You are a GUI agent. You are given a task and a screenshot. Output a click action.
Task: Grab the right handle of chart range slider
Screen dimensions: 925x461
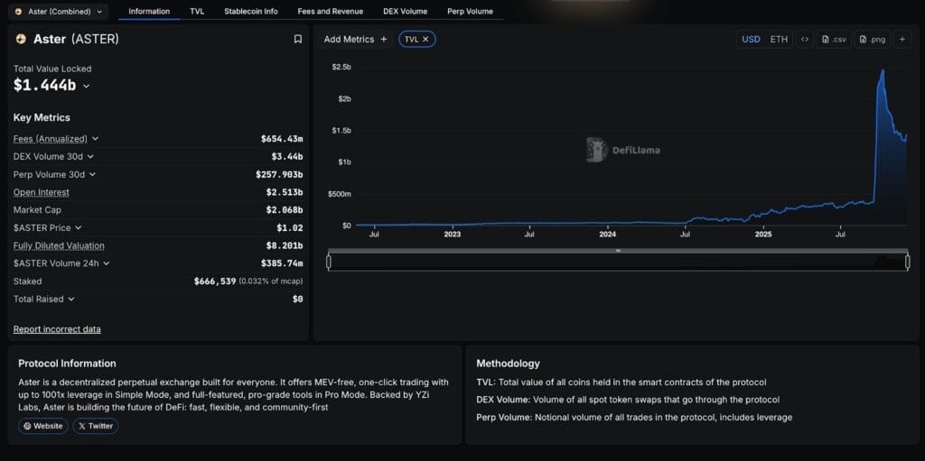[907, 261]
